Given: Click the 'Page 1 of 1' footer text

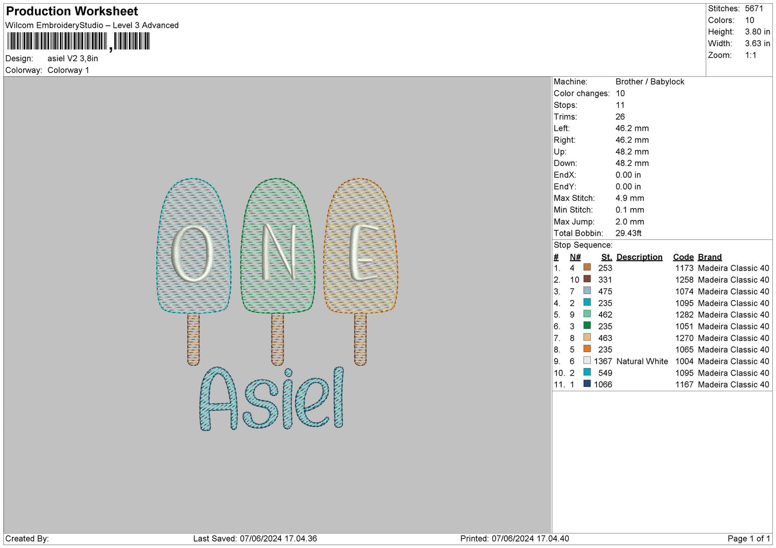Looking at the screenshot, I should [x=749, y=538].
